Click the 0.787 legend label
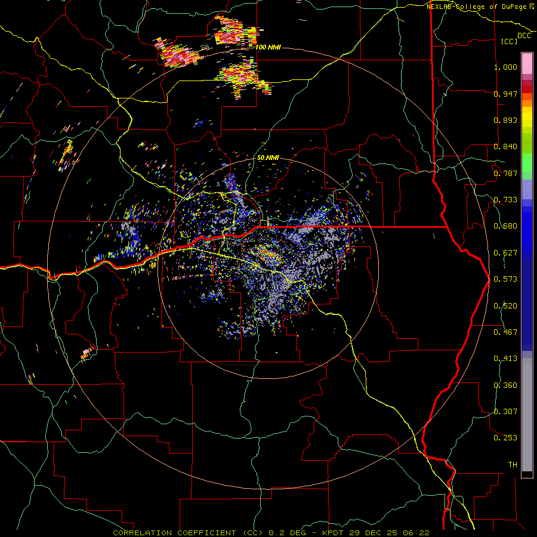537x537 pixels. (505, 173)
